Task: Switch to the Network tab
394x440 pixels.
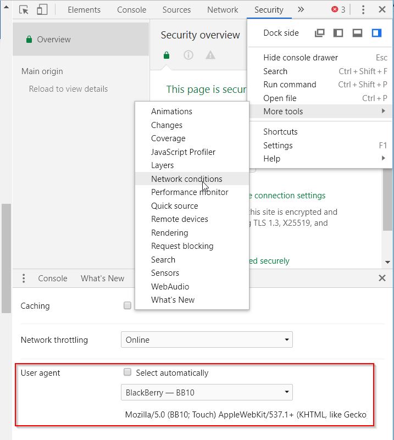Action: (x=223, y=10)
